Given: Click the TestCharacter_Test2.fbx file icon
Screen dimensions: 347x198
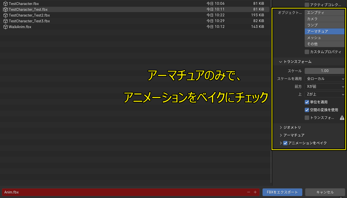Looking at the screenshot, I should click(5, 15).
